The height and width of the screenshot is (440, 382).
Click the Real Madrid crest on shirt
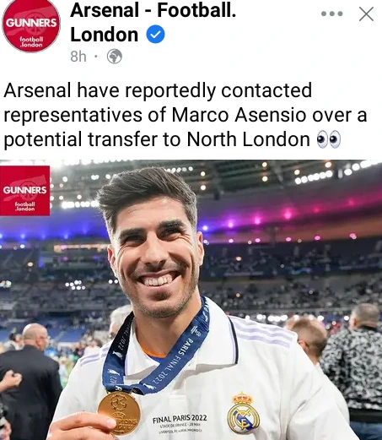[x=243, y=412]
